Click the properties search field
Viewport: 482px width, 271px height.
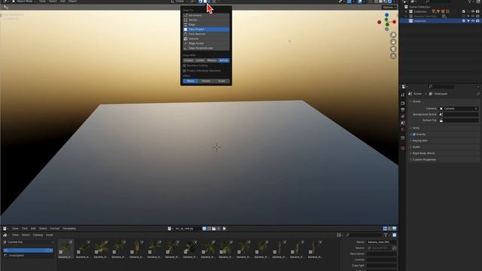tap(441, 87)
